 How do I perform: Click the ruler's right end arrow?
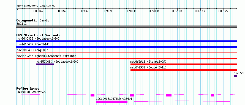coord(236,9)
